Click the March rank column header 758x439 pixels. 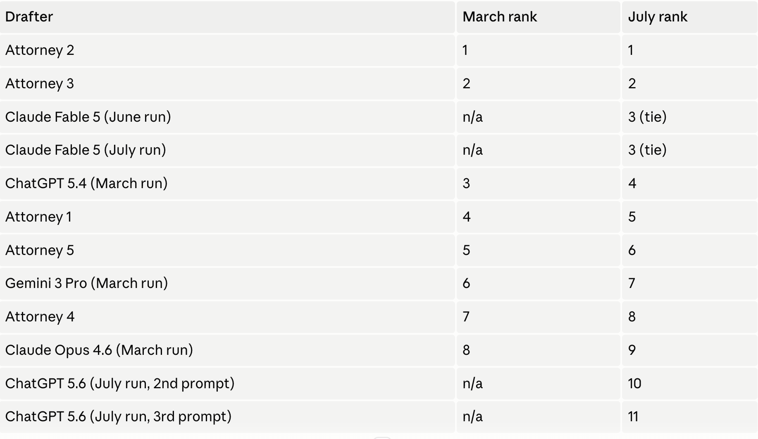(x=538, y=17)
